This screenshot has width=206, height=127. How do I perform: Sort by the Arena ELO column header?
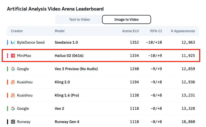click(x=131, y=31)
